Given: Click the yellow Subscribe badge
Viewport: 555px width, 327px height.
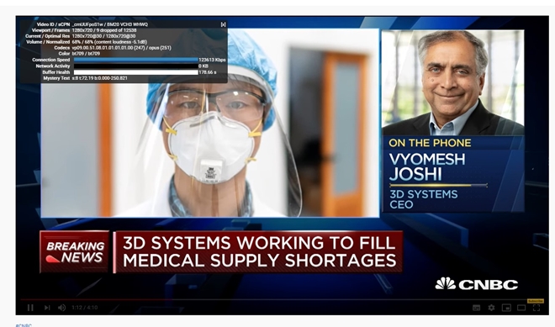Looking at the screenshot, I should pos(536,301).
